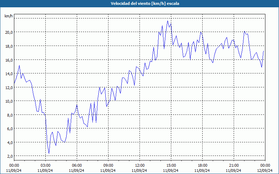Click the '00:00' label above 12/09/24
Image resolution: width=279 pixels, height=174 pixels.
[x=265, y=166]
